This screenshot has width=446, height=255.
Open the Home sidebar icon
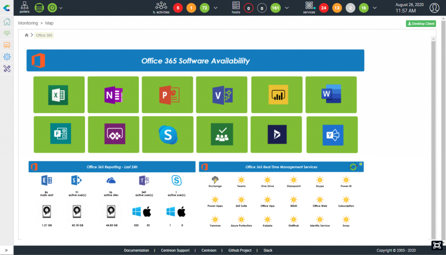coord(7,22)
